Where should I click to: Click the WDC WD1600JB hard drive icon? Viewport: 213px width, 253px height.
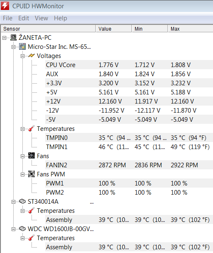pyautogui.click(x=22, y=229)
